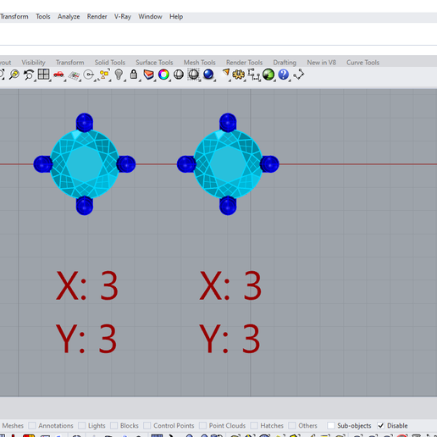Switch to the Drafting tab
Viewport: 437px width, 437px height.
point(285,63)
